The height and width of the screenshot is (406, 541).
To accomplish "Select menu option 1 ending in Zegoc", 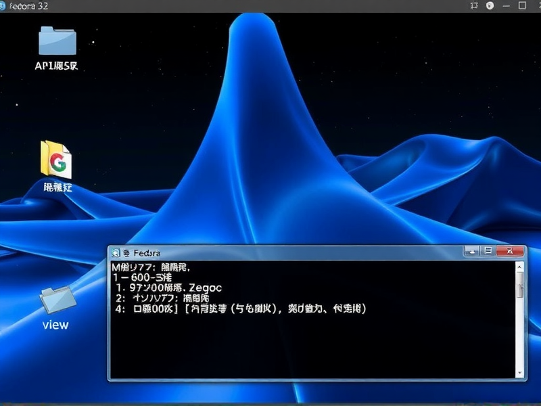I will point(169,287).
